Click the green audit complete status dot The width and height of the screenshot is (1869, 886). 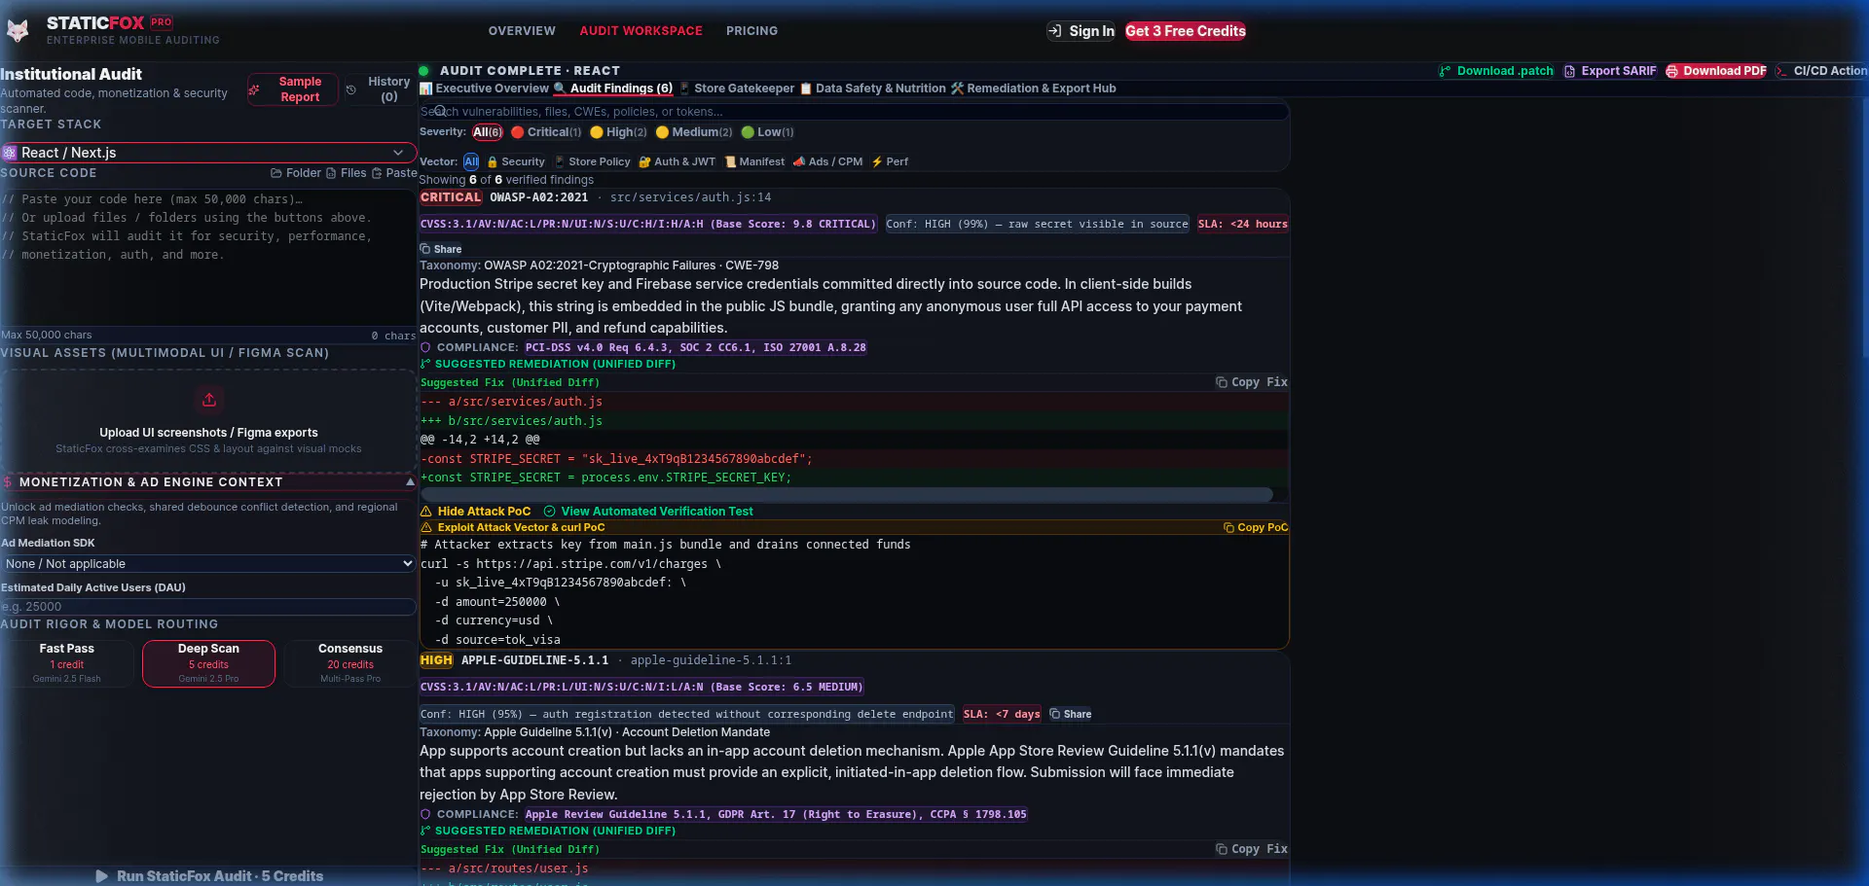tap(424, 71)
